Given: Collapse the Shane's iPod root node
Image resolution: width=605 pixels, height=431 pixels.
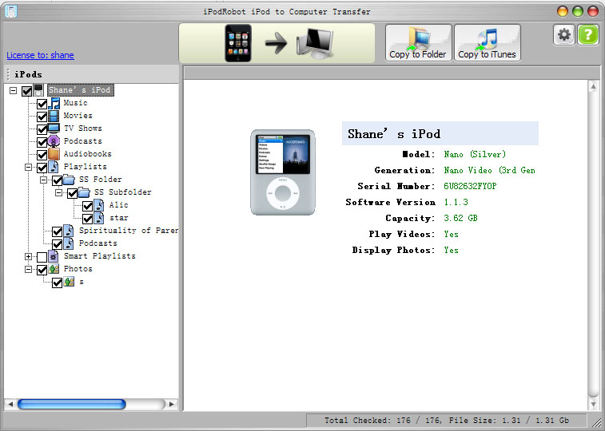Looking at the screenshot, I should pos(13,90).
